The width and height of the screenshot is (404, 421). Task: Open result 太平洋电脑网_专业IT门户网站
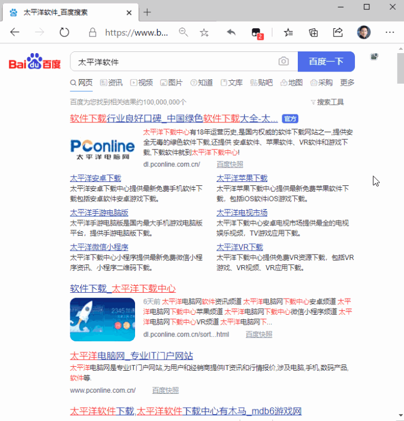click(132, 356)
